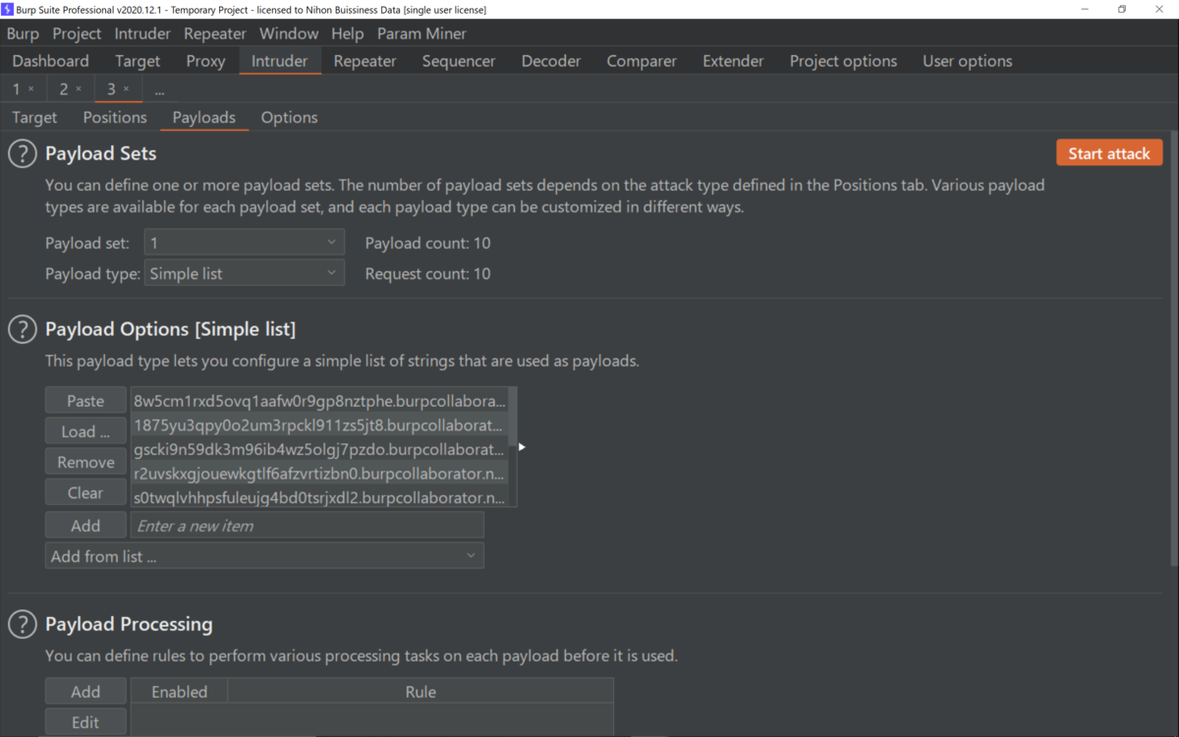Open the Payload set dropdown
This screenshot has height=737, width=1179.
[244, 243]
